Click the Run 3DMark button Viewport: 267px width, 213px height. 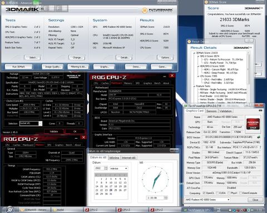tap(18, 67)
